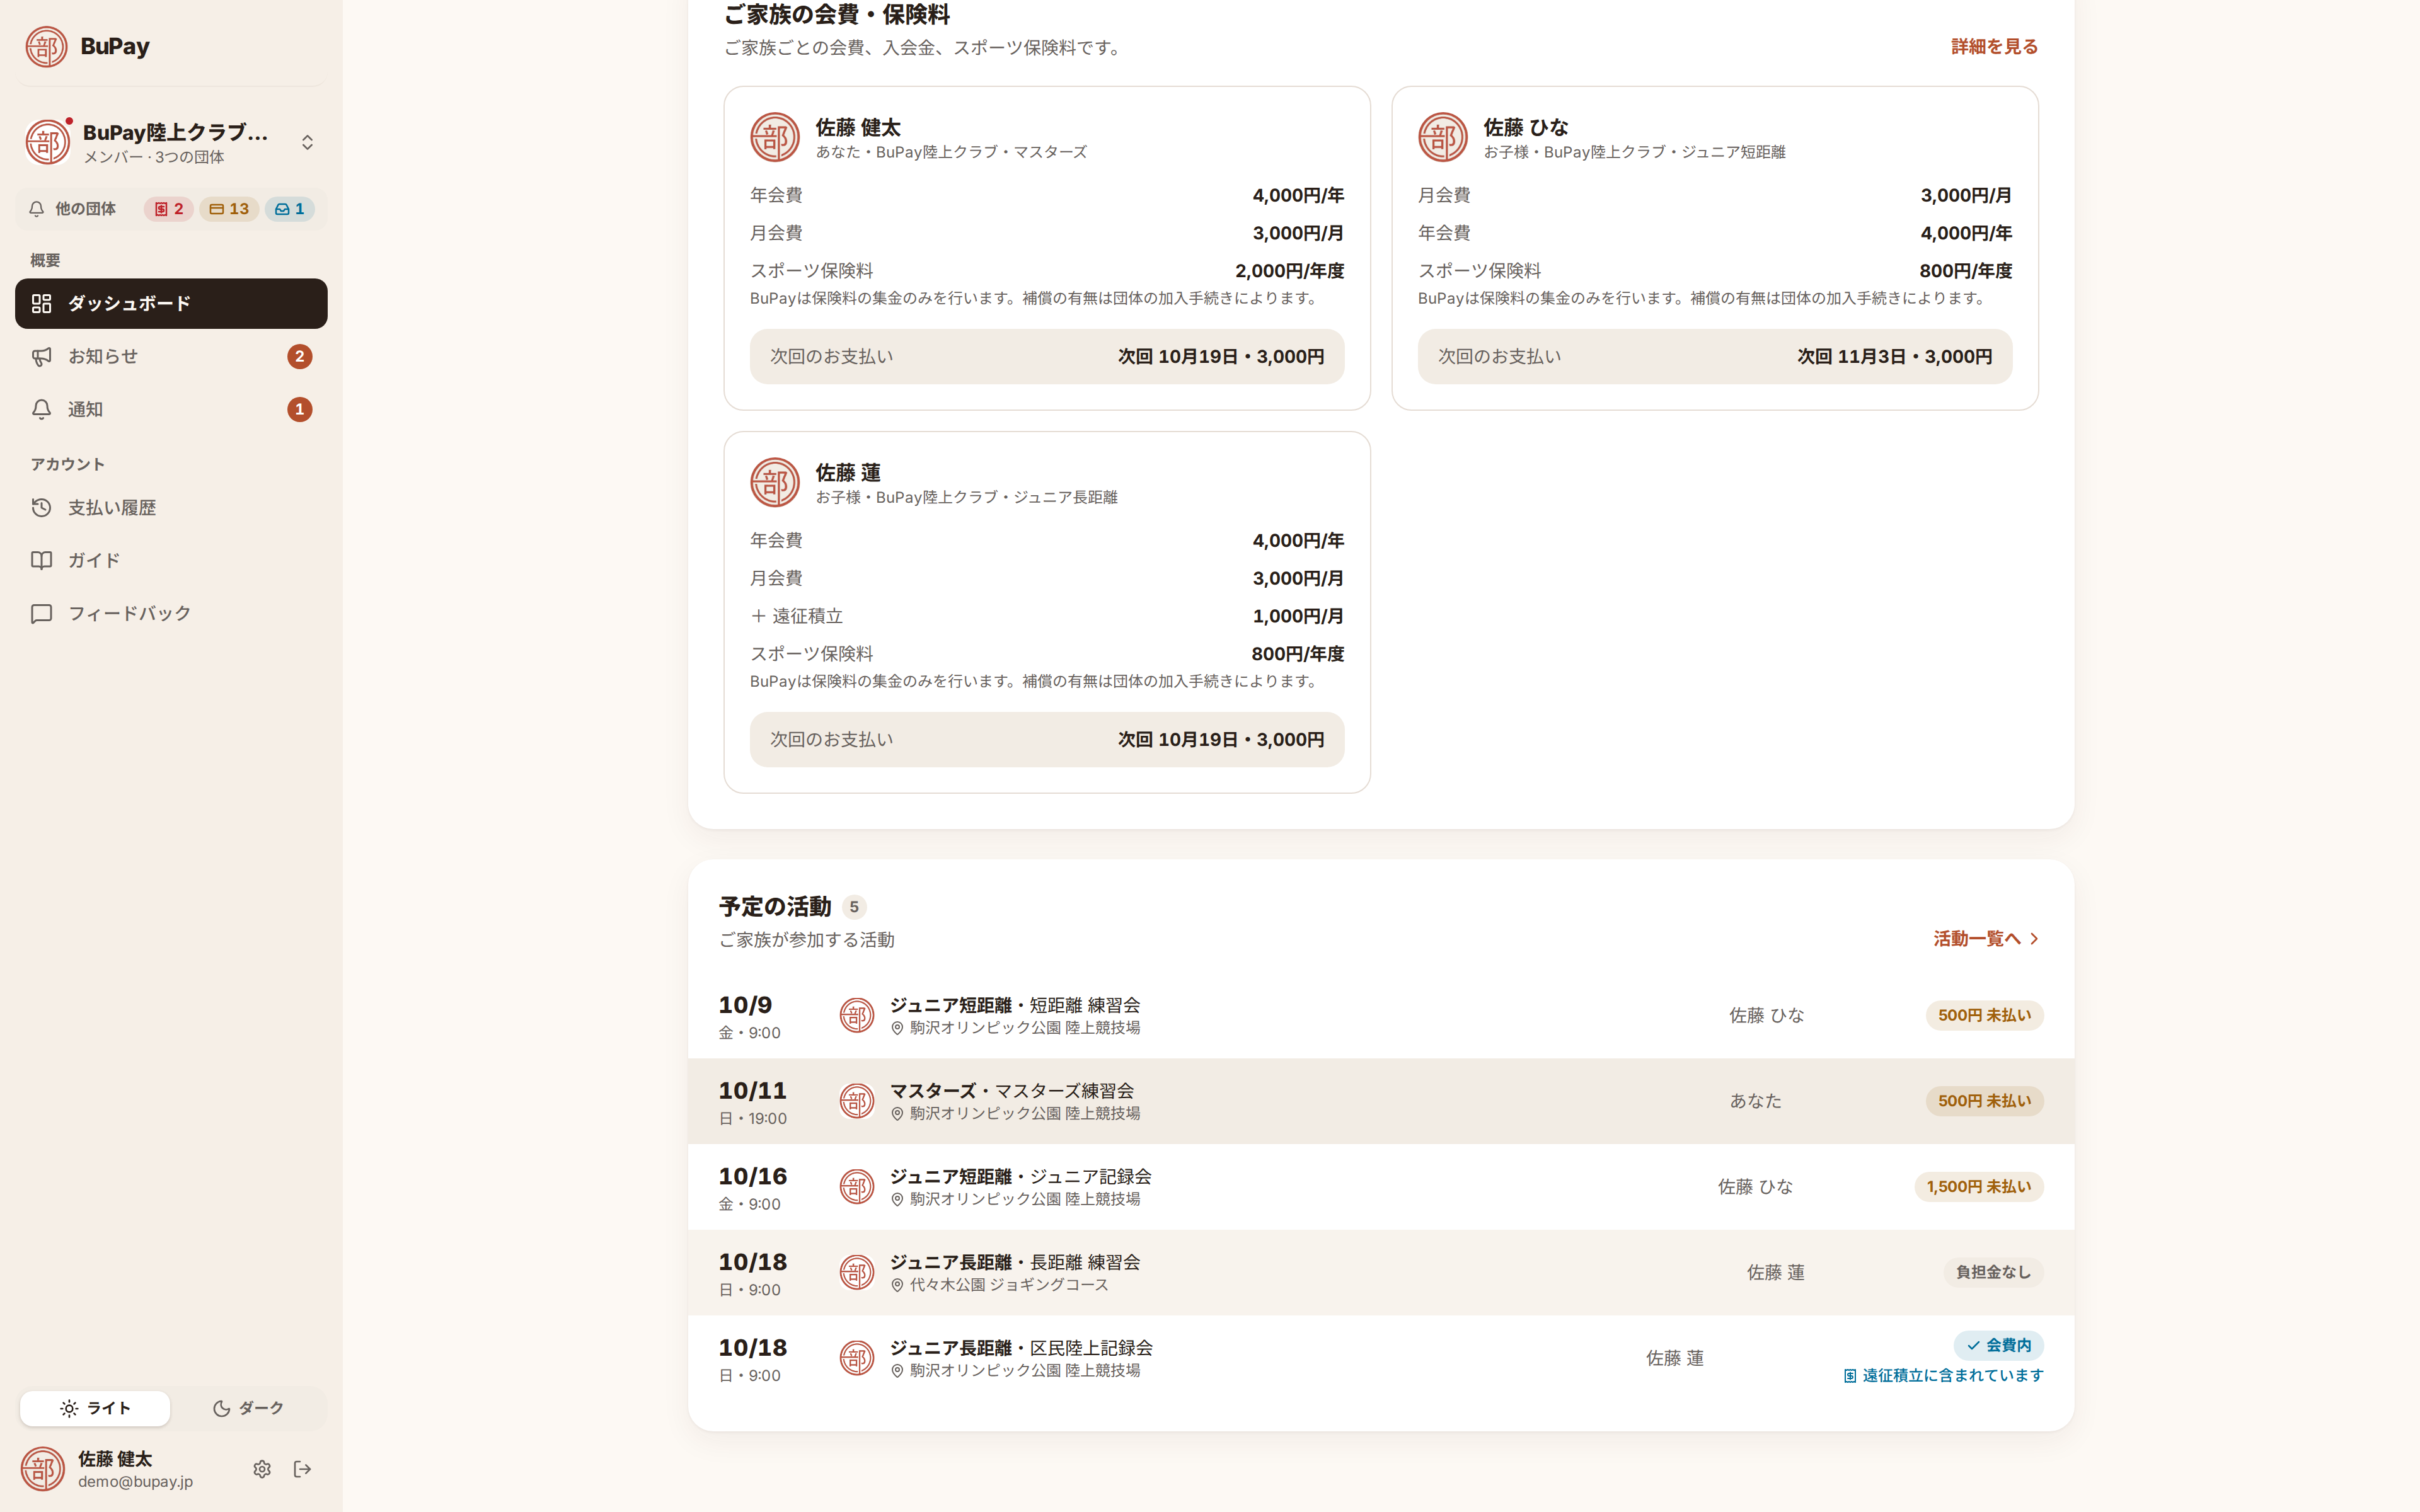Screen dimensions: 2420x1512
Task: Click the blue inbox badge showing 1
Action: pos(290,209)
